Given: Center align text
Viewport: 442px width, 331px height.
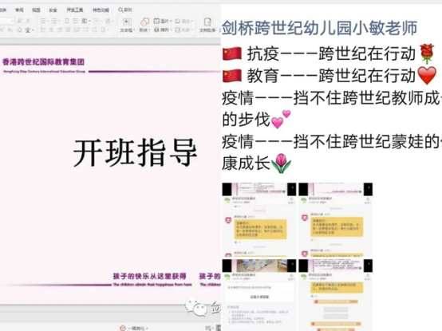Looking at the screenshot, I should tap(51, 30).
